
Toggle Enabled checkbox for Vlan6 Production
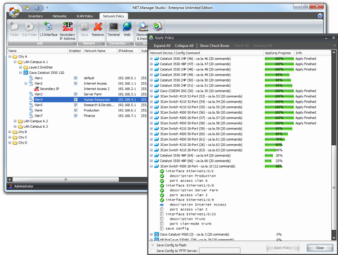pos(75,110)
